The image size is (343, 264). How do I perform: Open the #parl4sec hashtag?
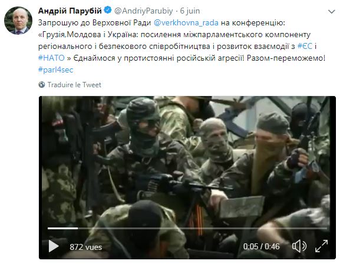tap(55, 70)
